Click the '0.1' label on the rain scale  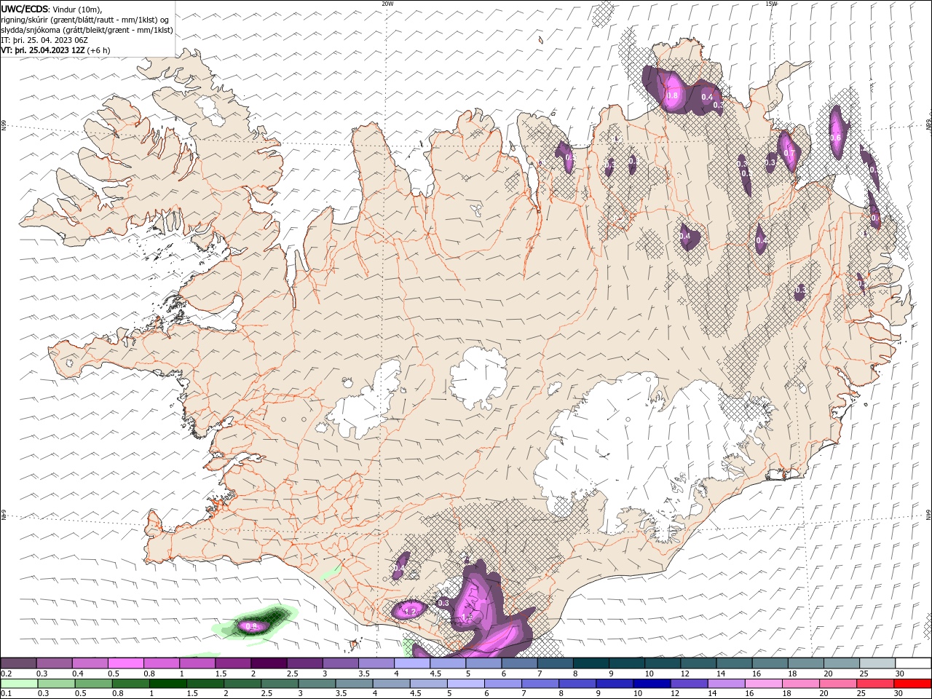[6, 694]
